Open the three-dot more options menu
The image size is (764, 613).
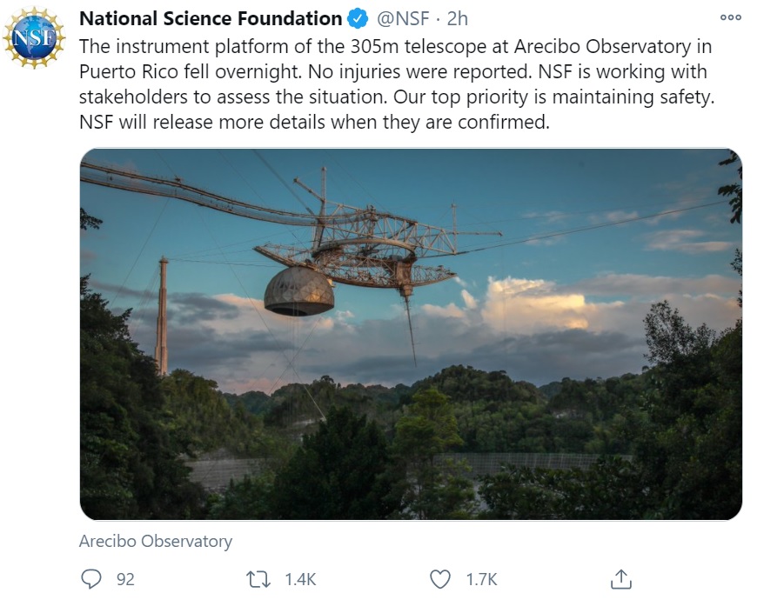pos(730,17)
